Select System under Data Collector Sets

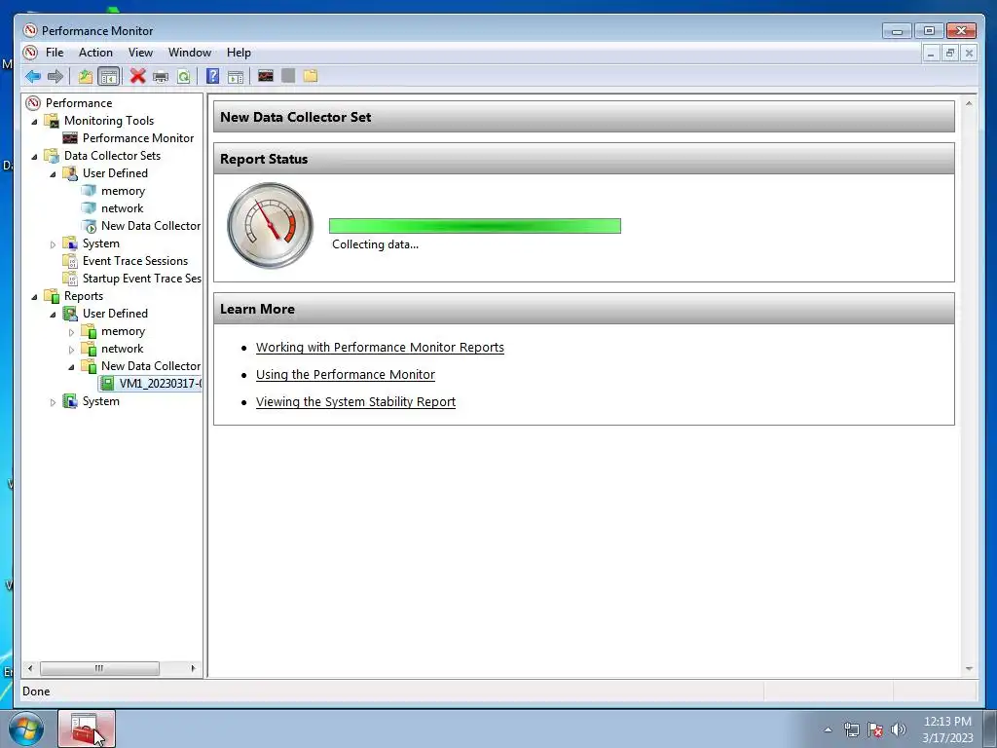click(x=100, y=243)
